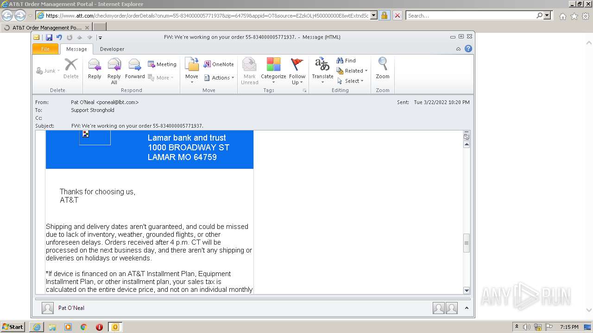Image resolution: width=593 pixels, height=333 pixels.
Task: Open the Junk options dropdown
Action: (48, 71)
